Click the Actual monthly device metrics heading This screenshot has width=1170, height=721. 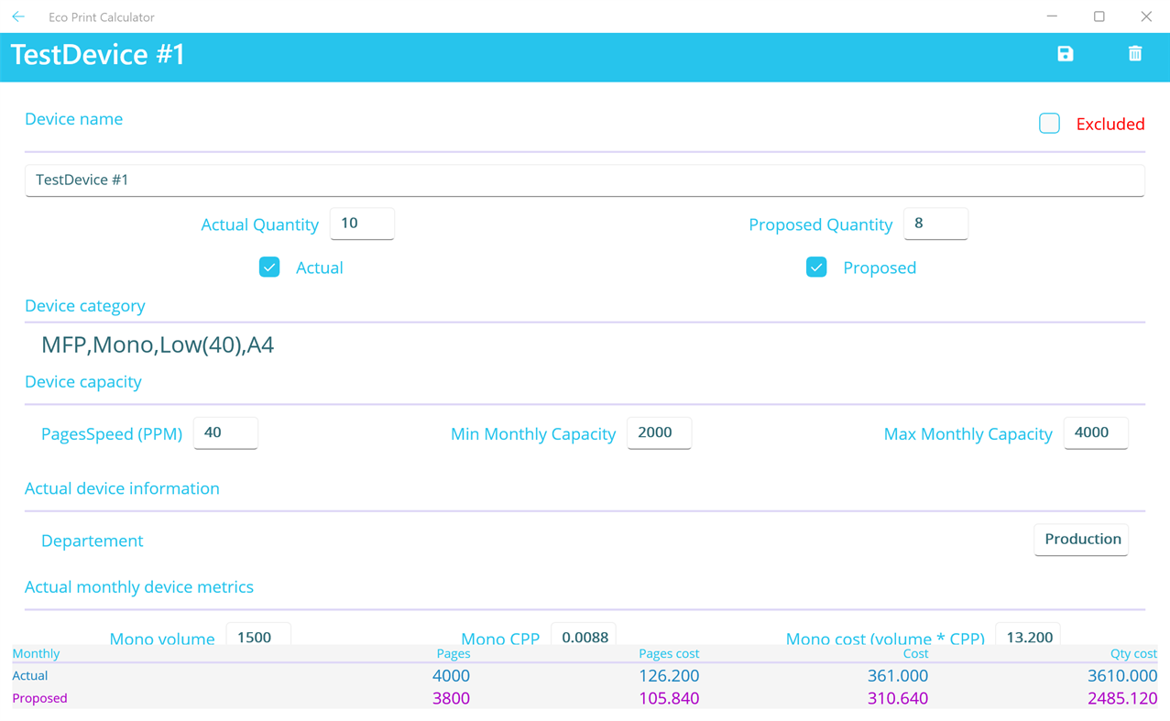click(x=139, y=586)
